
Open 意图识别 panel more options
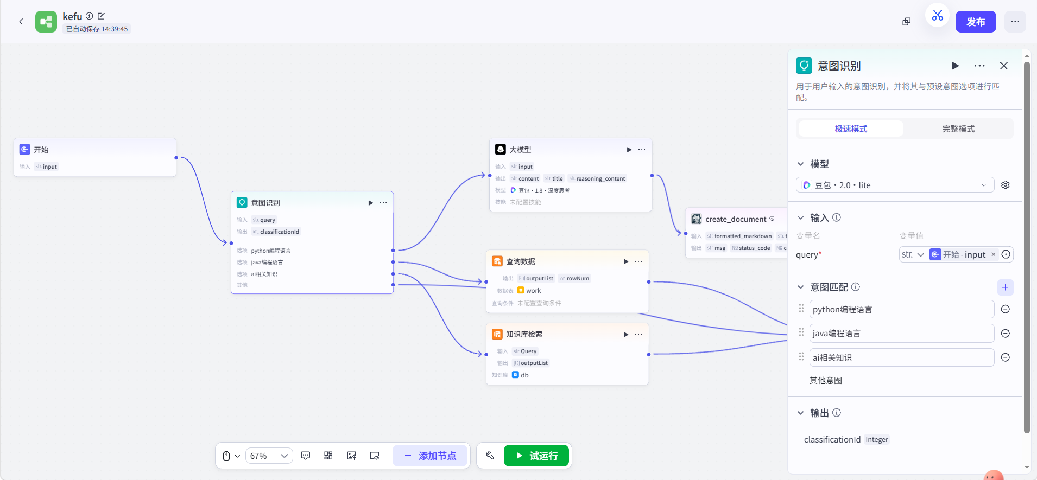tap(979, 66)
